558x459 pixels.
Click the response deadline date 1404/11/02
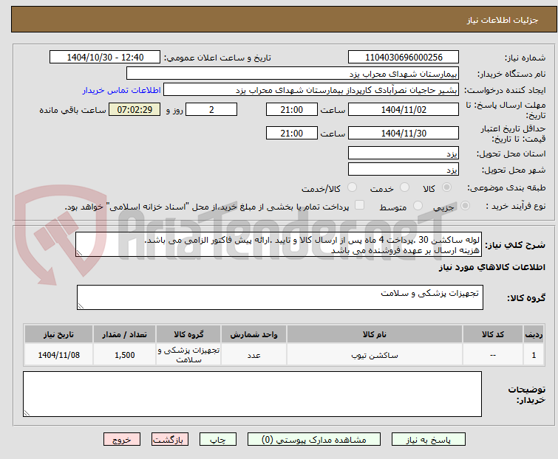click(x=404, y=109)
